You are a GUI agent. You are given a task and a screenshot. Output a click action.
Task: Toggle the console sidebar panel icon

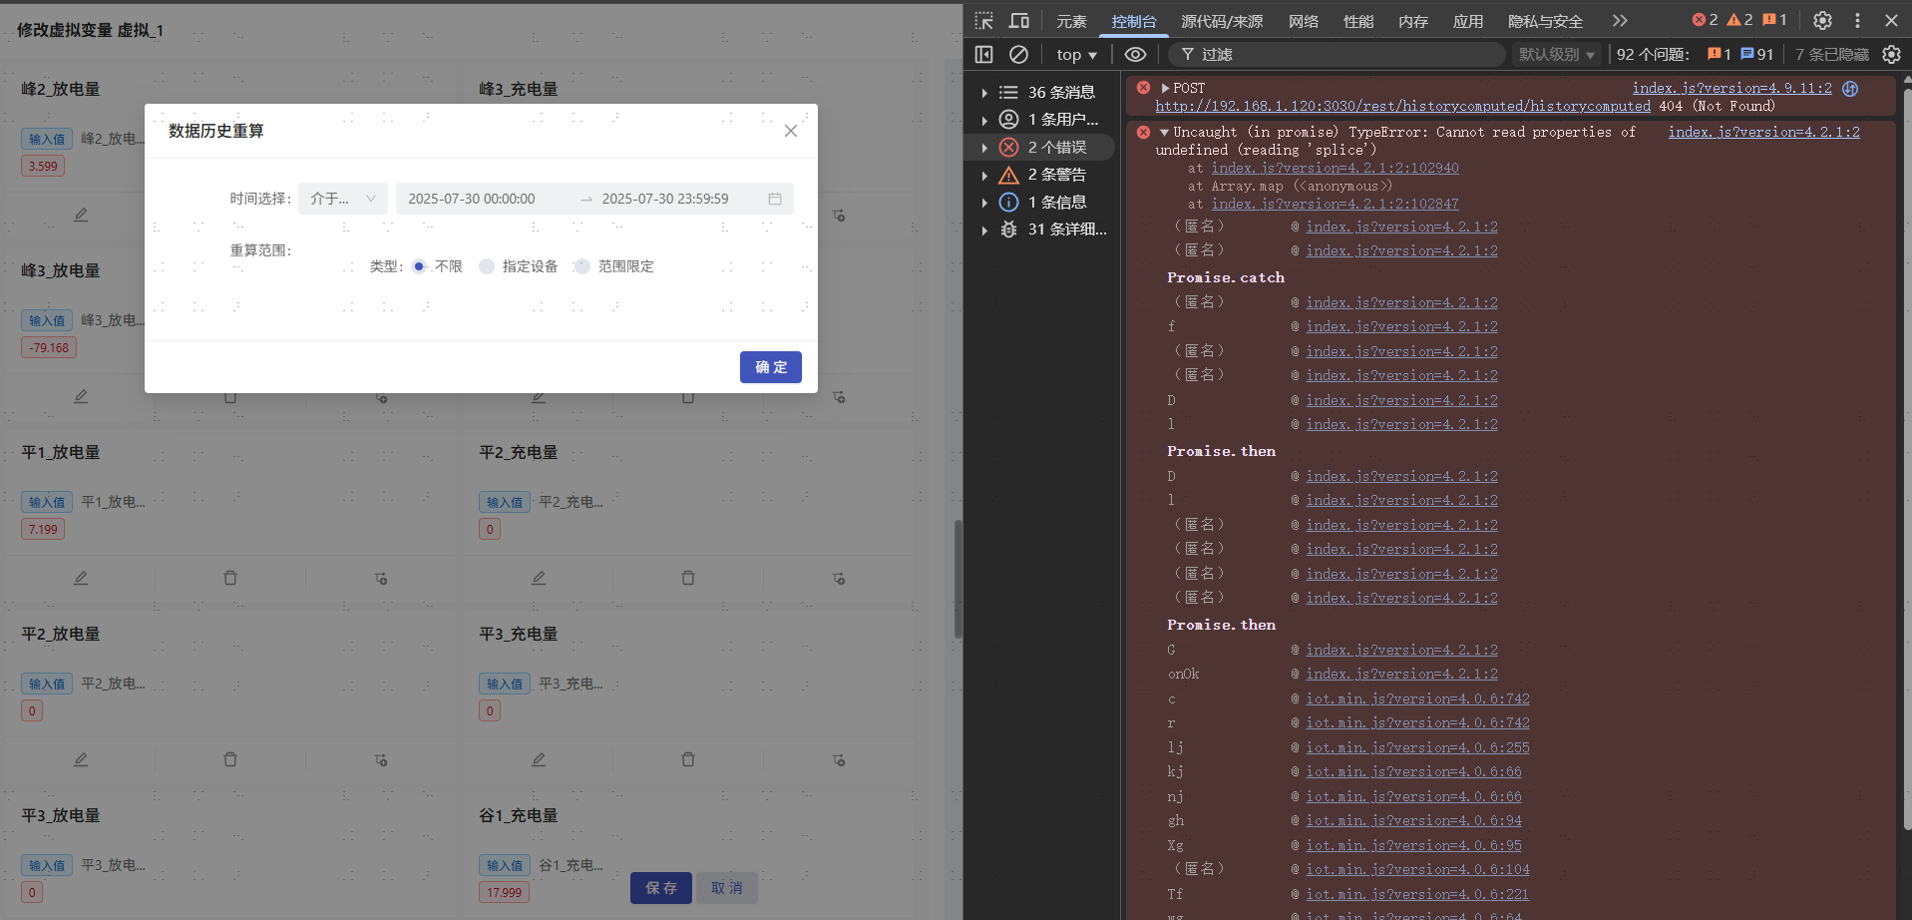point(984,54)
